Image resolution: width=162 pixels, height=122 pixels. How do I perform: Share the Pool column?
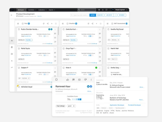(x=48, y=23)
